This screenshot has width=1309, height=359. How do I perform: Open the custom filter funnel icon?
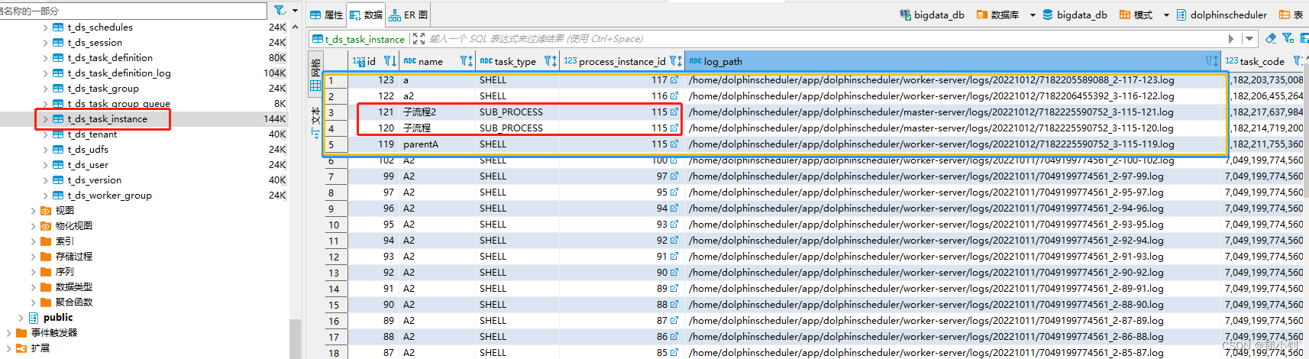click(x=1288, y=38)
